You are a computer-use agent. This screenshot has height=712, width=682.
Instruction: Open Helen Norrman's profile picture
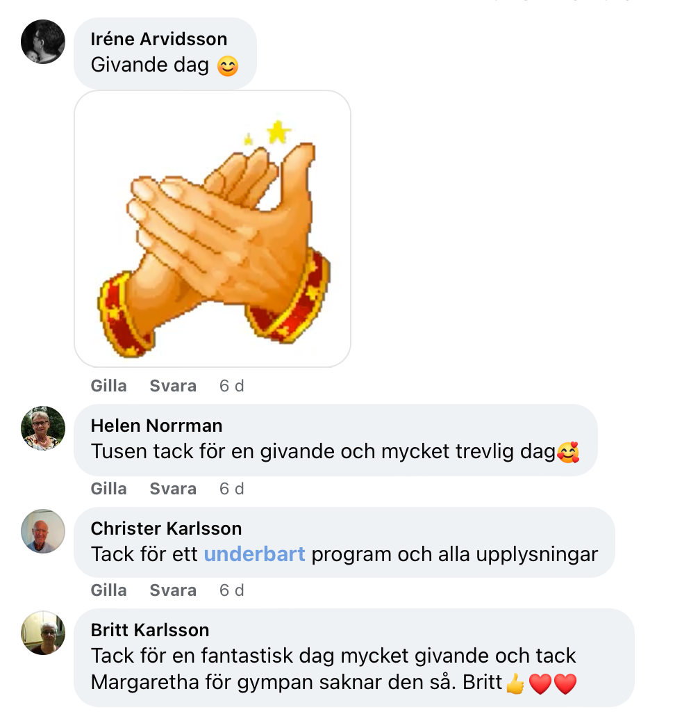pos(43,428)
